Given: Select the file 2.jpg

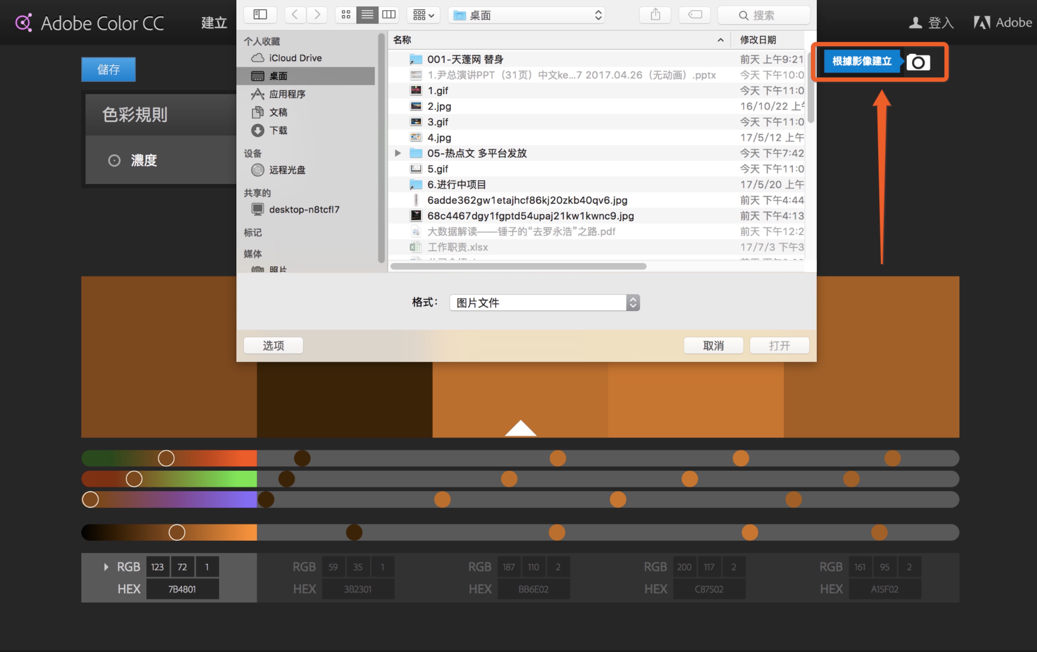Looking at the screenshot, I should pos(596,106).
